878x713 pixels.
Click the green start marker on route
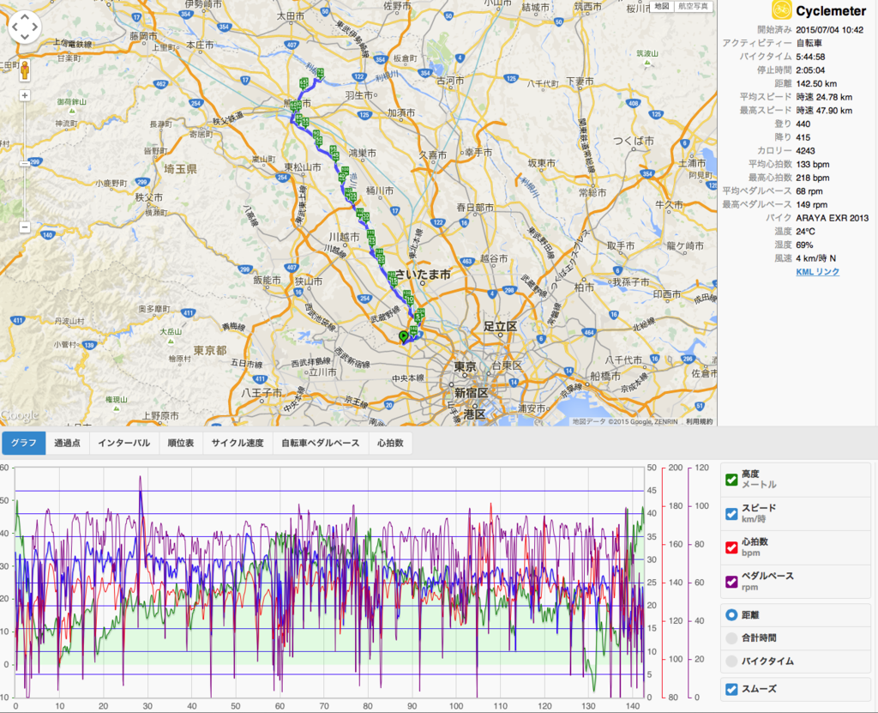point(403,336)
